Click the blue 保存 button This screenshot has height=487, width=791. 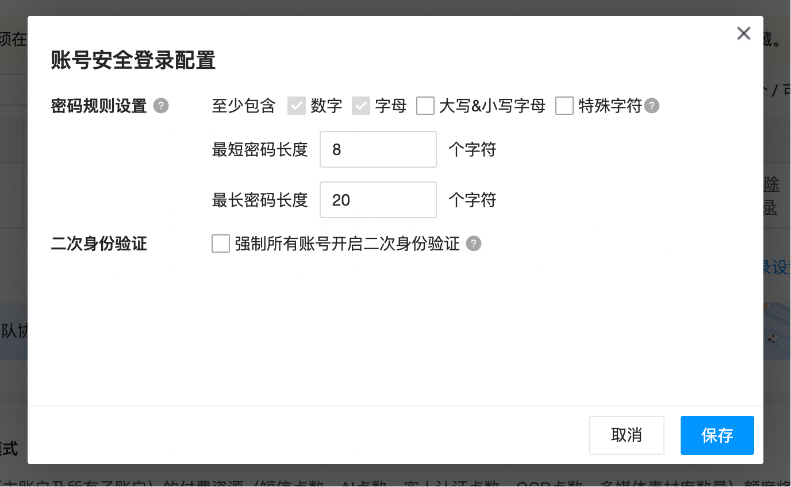[x=717, y=435]
